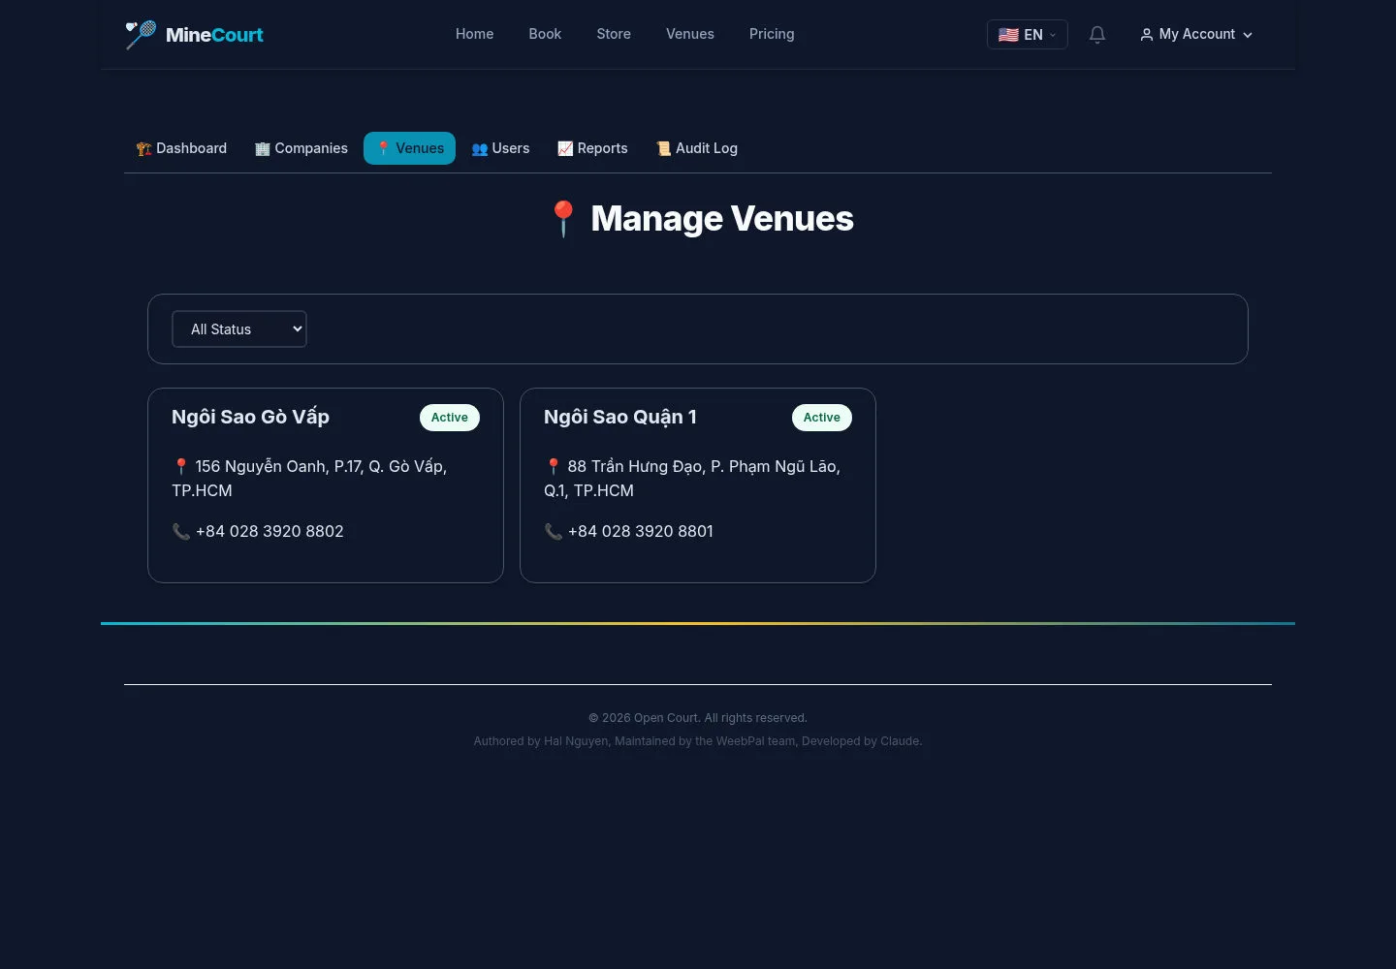Image resolution: width=1396 pixels, height=969 pixels.
Task: Click address 88 Trần Hưng Đạo
Action: coord(692,479)
